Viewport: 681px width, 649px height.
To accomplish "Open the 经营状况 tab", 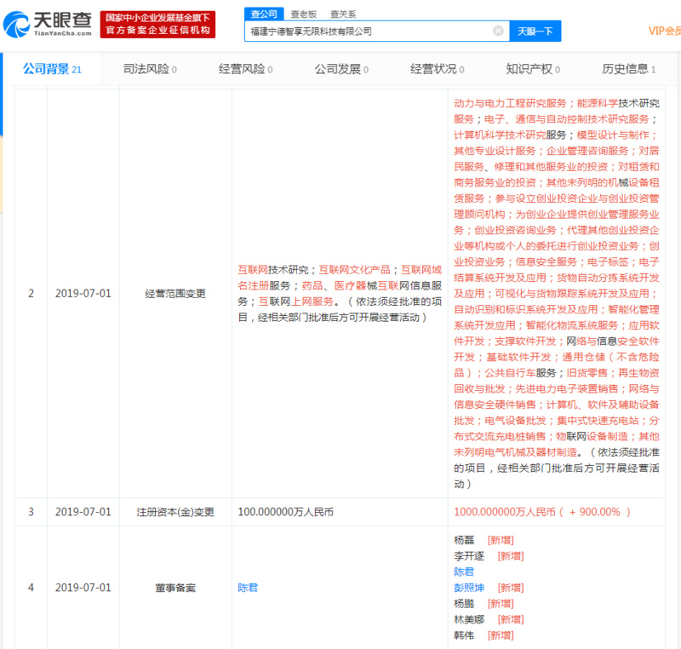I will pos(437,69).
